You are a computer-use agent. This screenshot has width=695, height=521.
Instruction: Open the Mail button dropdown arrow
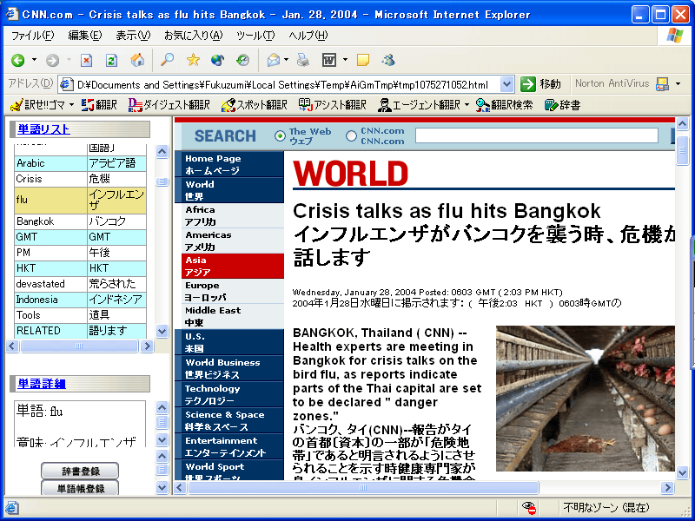(x=287, y=60)
